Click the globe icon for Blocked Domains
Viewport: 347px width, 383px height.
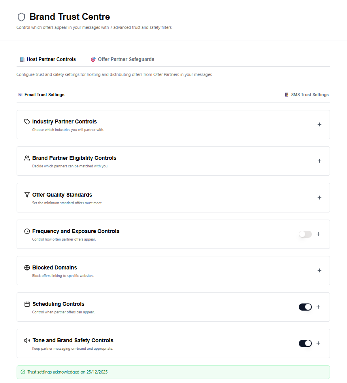[x=27, y=267]
